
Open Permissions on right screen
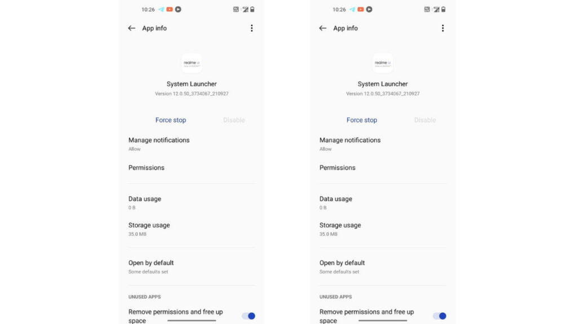click(383, 168)
